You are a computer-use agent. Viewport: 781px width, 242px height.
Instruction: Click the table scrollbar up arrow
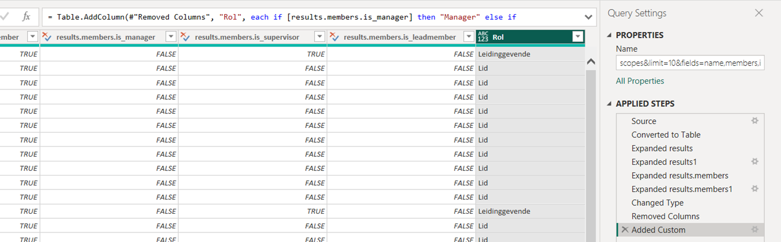[x=591, y=62]
